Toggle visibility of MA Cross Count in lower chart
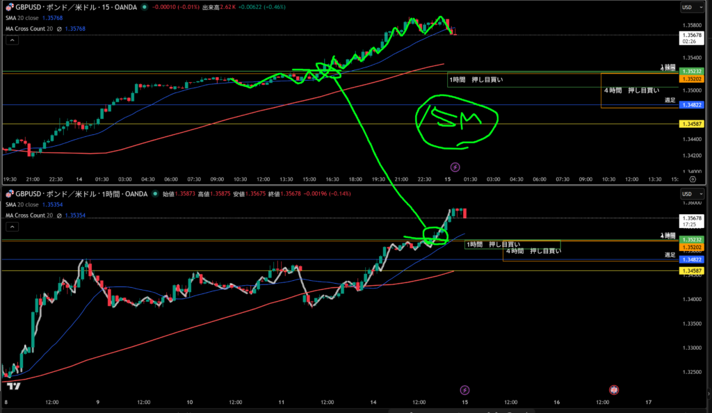This screenshot has width=712, height=413. 60,216
